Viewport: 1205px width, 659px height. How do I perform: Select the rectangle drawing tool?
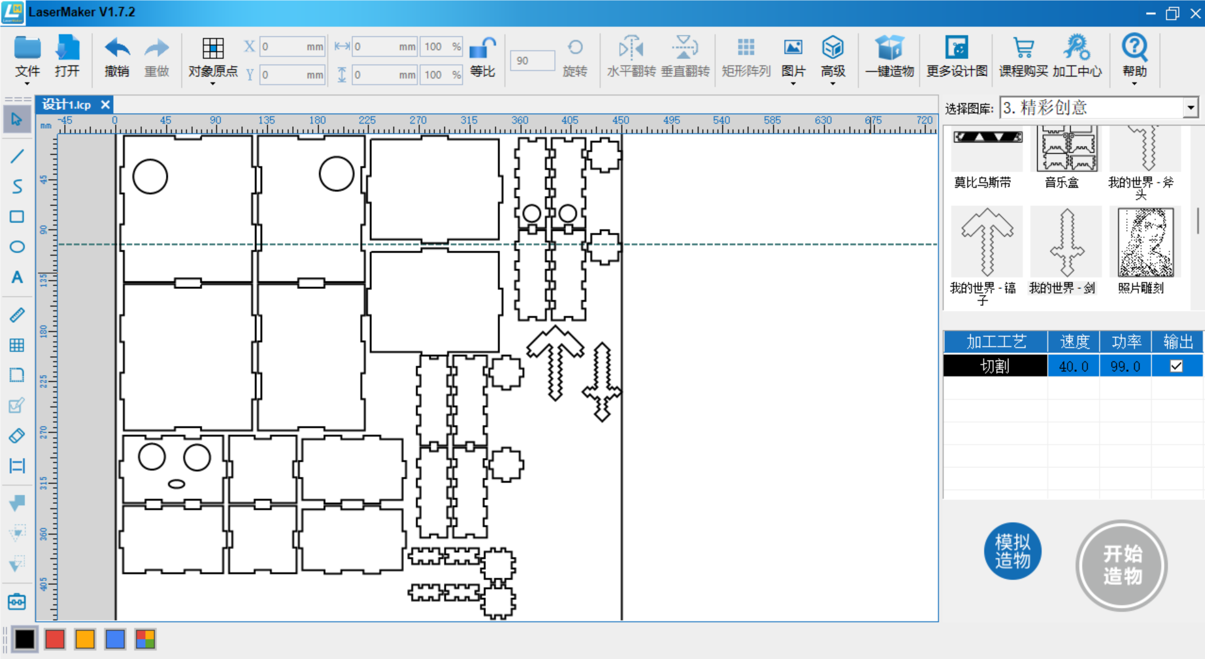pyautogui.click(x=17, y=217)
